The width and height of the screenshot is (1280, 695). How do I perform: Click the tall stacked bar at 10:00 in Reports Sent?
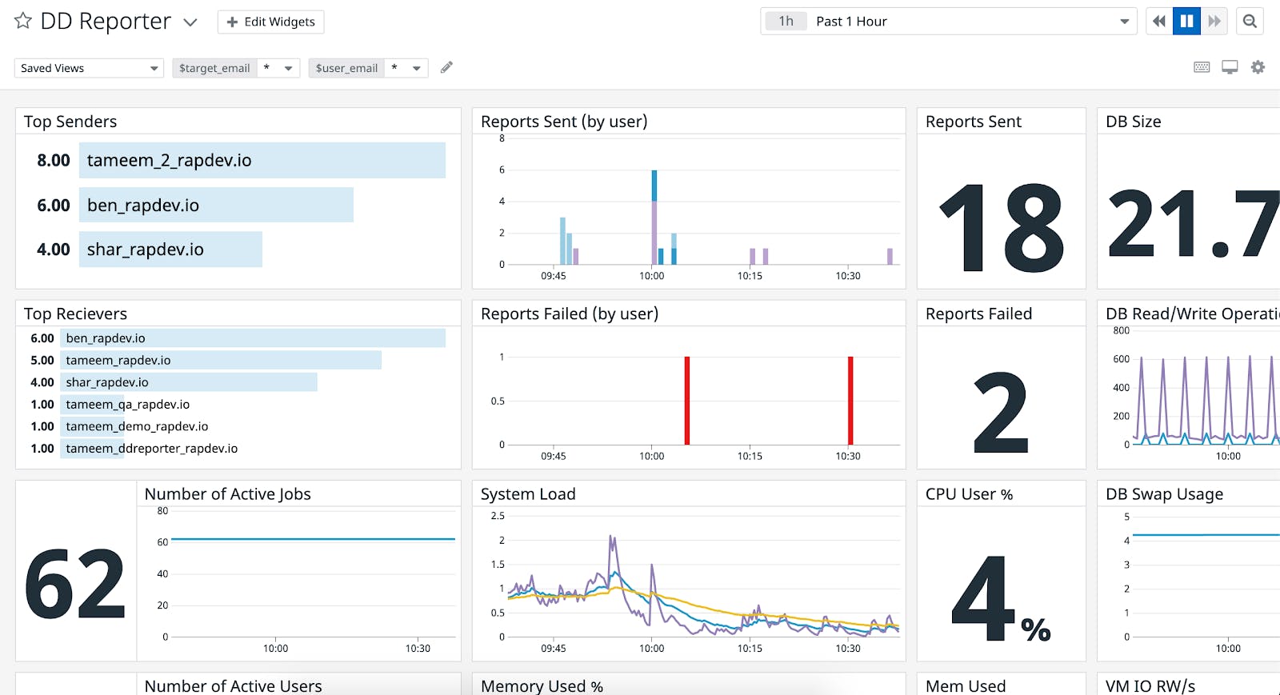coord(654,217)
